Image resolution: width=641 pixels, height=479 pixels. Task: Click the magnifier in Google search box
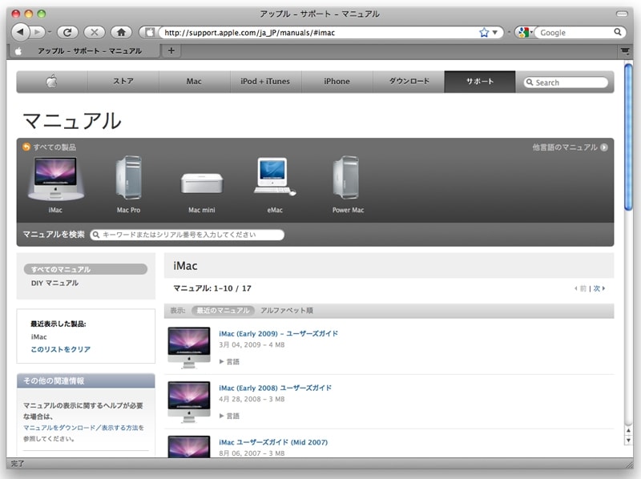pyautogui.click(x=617, y=32)
